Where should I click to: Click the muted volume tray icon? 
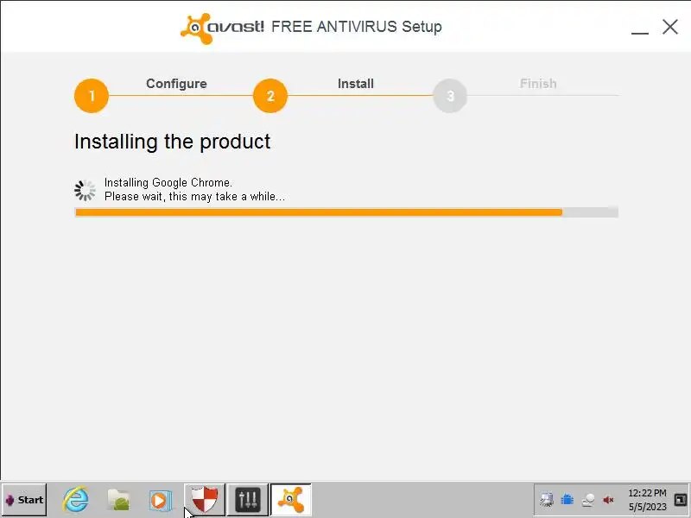pos(609,500)
